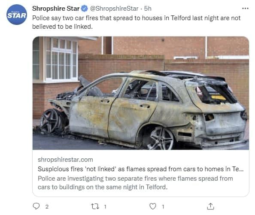Click the 5h timestamp
Viewport: 255px width, 215px height.
[x=148, y=9]
